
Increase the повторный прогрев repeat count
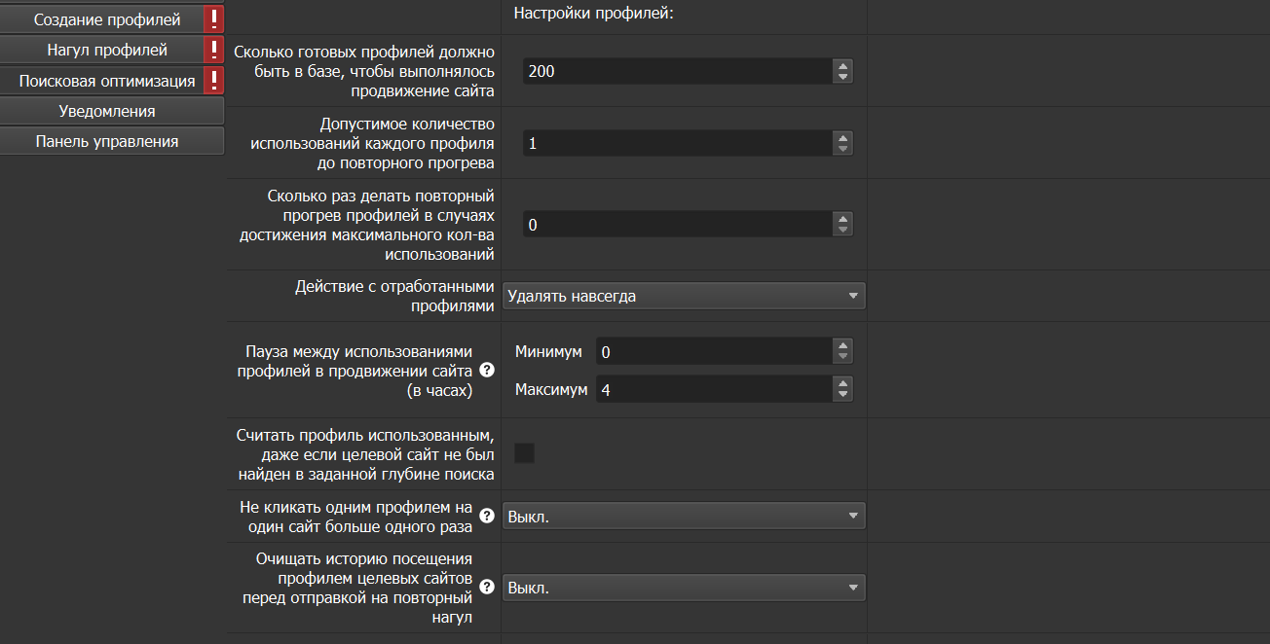click(843, 218)
